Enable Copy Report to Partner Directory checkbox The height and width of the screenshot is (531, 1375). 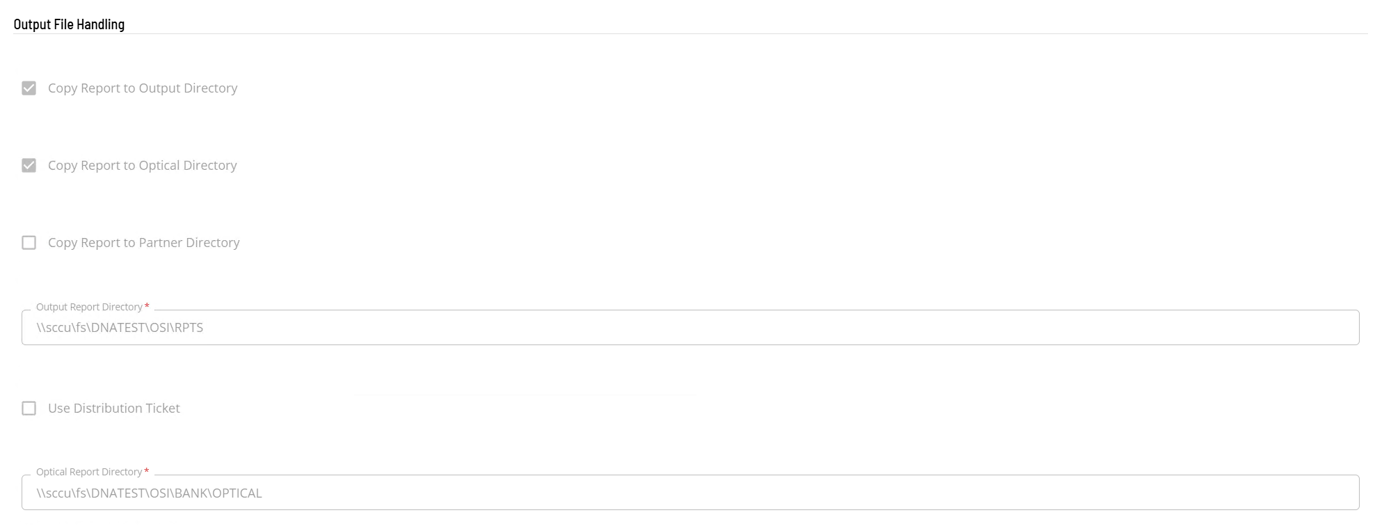(29, 243)
